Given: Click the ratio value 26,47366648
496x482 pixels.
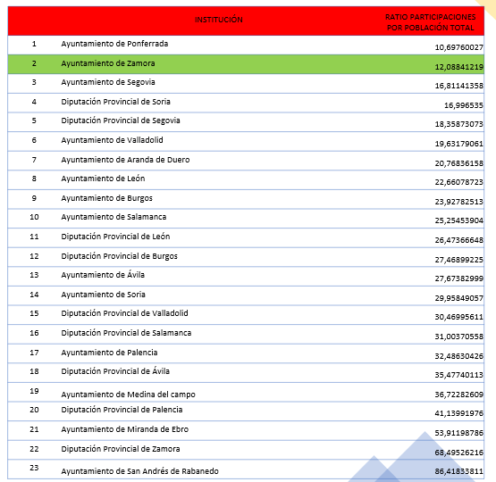Looking at the screenshot, I should pyautogui.click(x=459, y=240).
